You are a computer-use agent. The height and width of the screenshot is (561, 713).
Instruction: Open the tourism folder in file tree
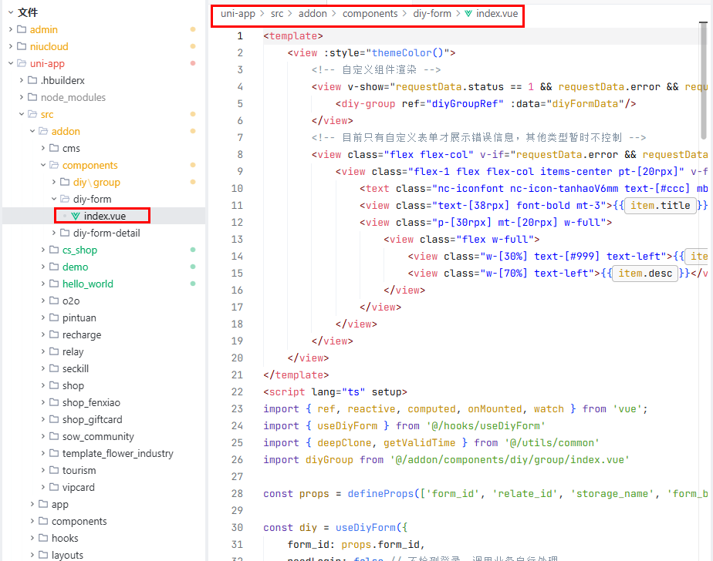79,470
